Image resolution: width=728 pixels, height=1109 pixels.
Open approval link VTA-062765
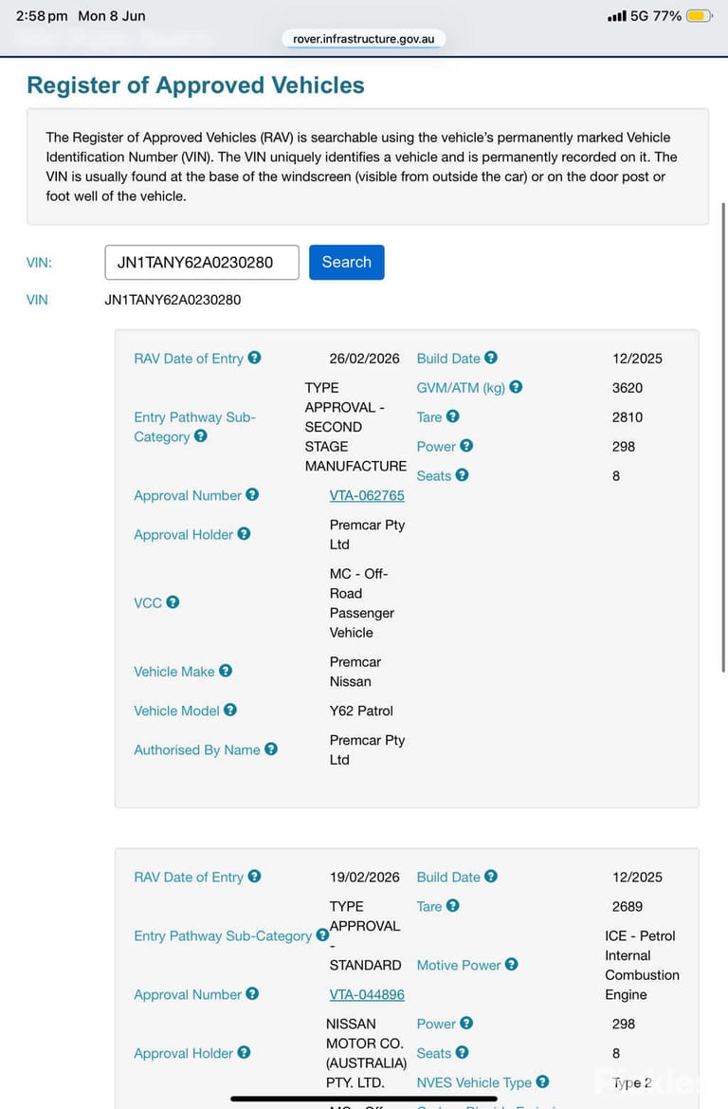pos(367,496)
